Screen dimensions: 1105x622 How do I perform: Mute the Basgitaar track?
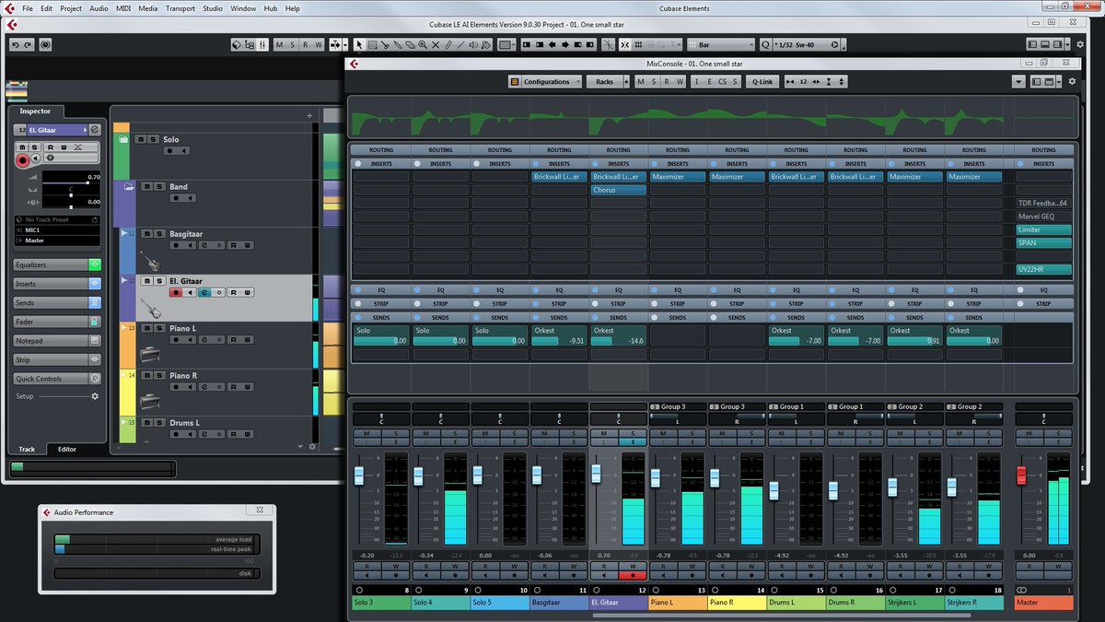tap(146, 233)
